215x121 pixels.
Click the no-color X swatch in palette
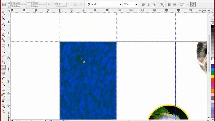click(213, 23)
